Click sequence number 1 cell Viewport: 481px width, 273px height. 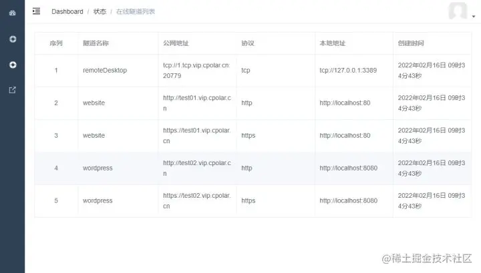[56, 71]
